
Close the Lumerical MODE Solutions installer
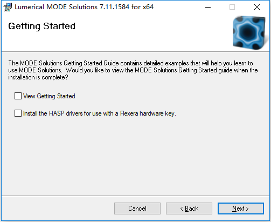click(257, 7)
